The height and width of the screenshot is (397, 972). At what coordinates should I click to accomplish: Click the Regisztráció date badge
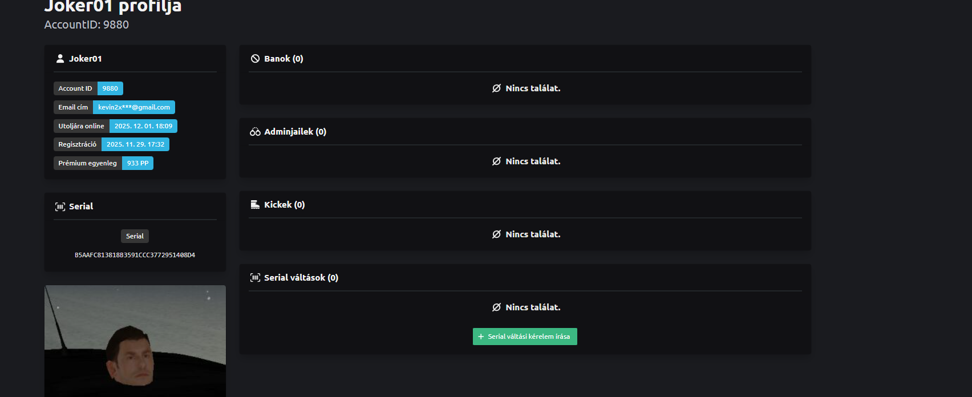(x=135, y=144)
